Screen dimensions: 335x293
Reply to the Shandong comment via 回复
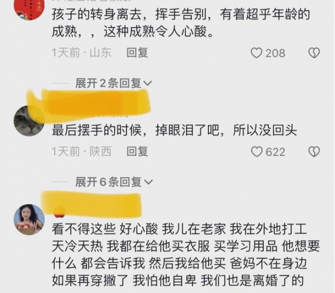[x=137, y=53]
